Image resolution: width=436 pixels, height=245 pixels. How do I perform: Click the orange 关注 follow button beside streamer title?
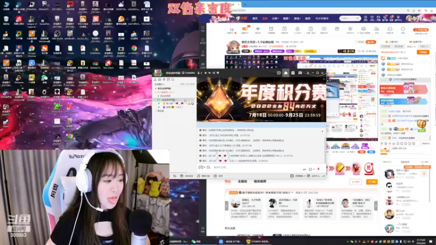[371, 42]
